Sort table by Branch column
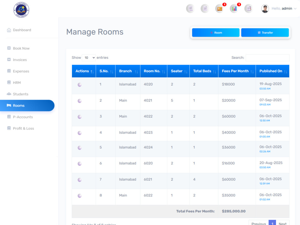This screenshot has width=300, height=225. point(128,71)
